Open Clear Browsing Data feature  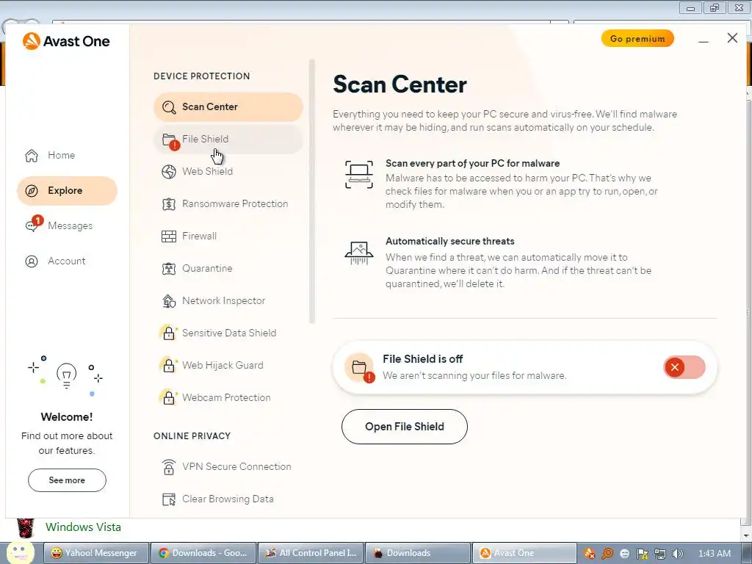(228, 499)
